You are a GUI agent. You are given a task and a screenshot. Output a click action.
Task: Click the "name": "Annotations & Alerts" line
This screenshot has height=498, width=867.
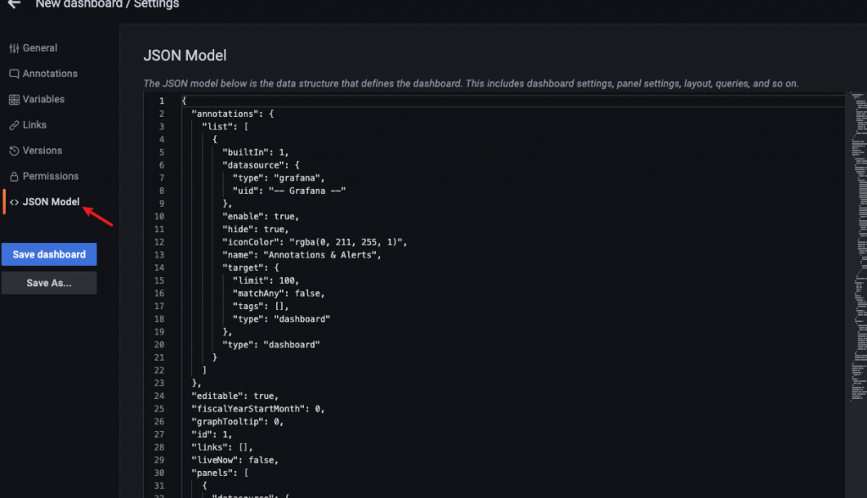coord(302,255)
